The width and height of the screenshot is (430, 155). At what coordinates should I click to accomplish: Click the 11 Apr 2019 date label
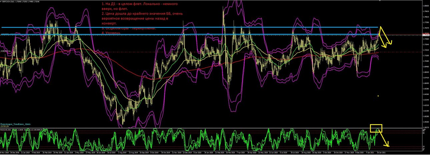point(69,153)
